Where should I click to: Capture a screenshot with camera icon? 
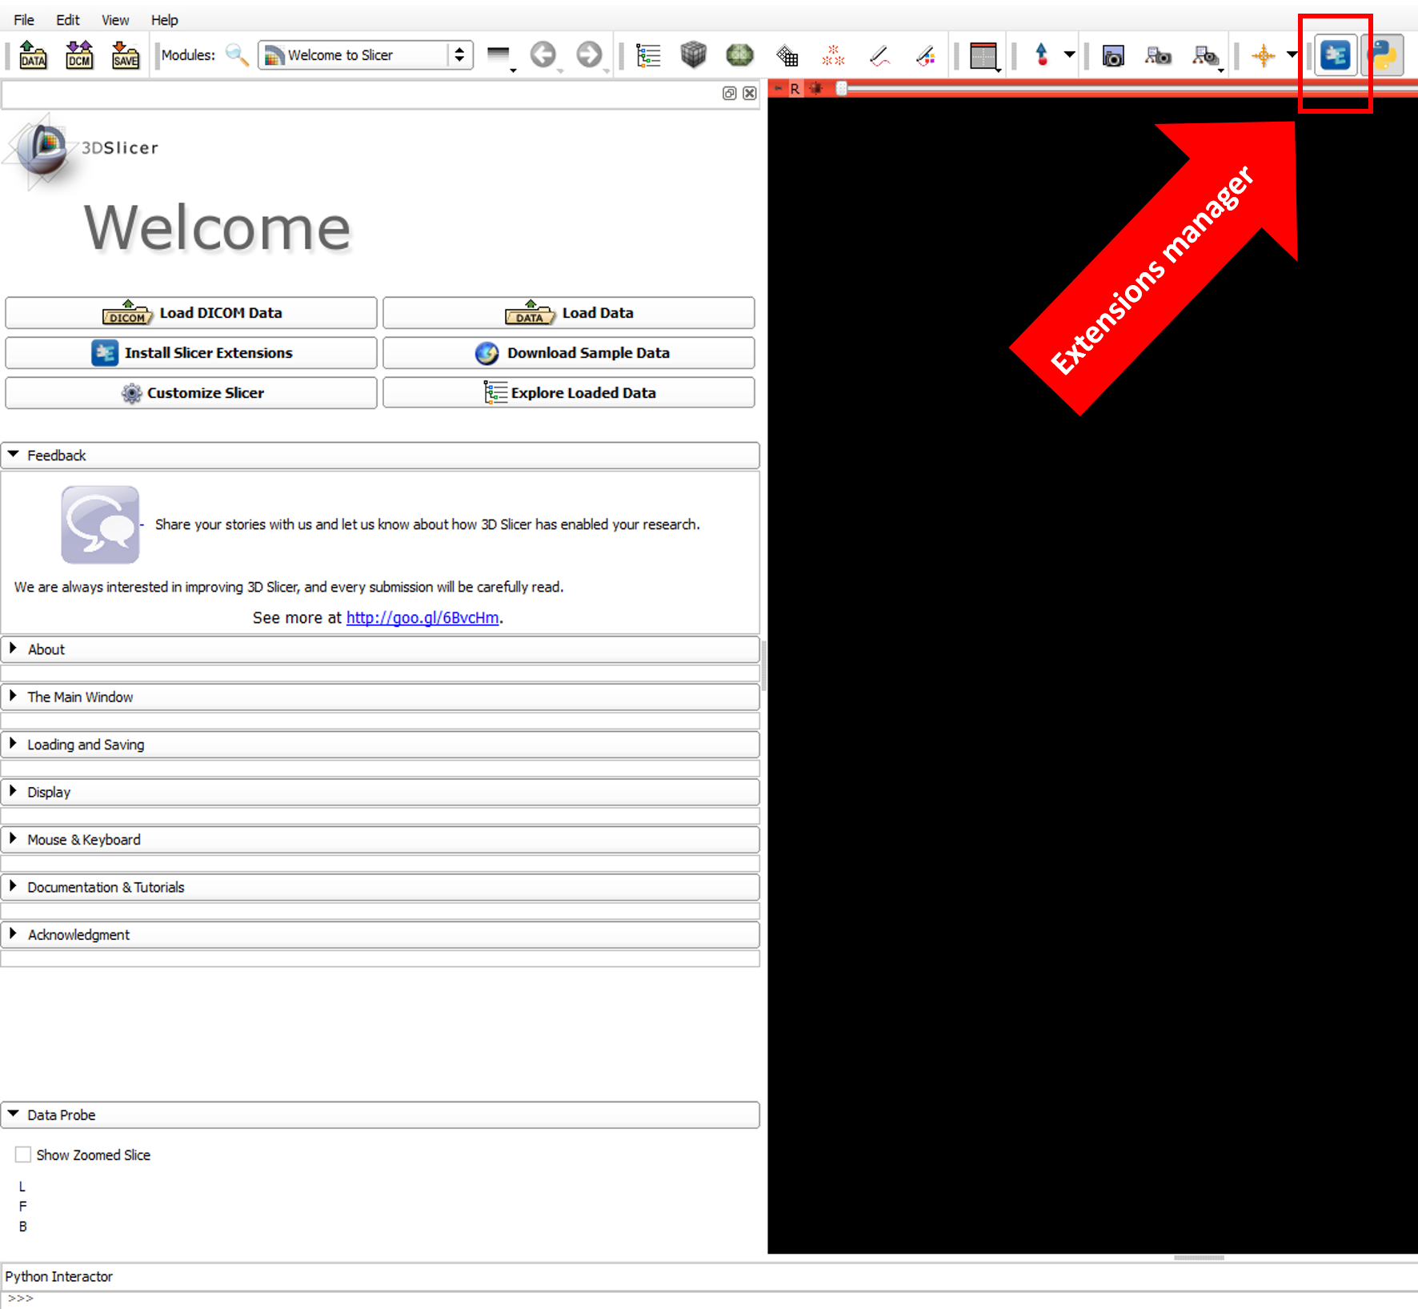tap(1113, 55)
